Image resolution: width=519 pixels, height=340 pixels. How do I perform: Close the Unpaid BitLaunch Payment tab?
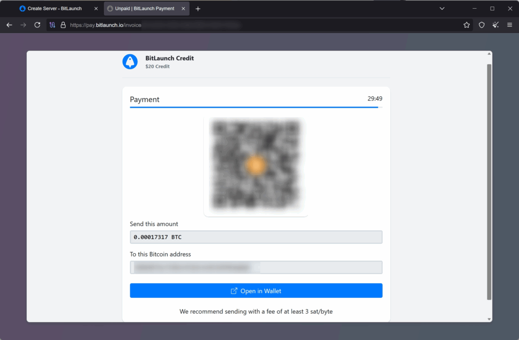click(x=183, y=9)
